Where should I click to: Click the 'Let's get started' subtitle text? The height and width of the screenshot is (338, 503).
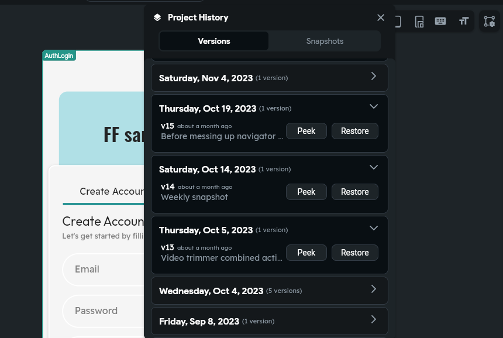coord(103,236)
